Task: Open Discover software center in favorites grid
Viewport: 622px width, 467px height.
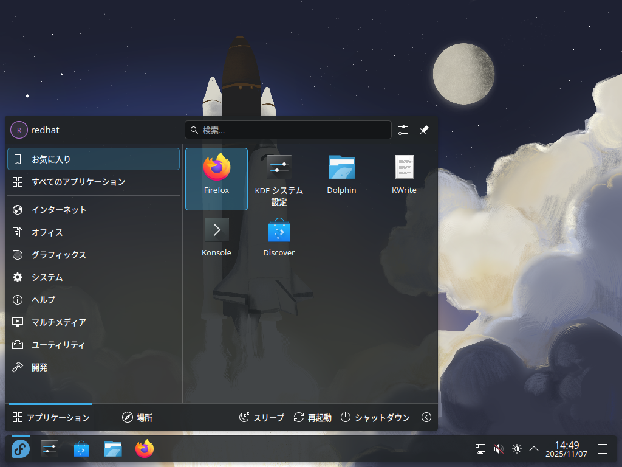Action: 279,236
